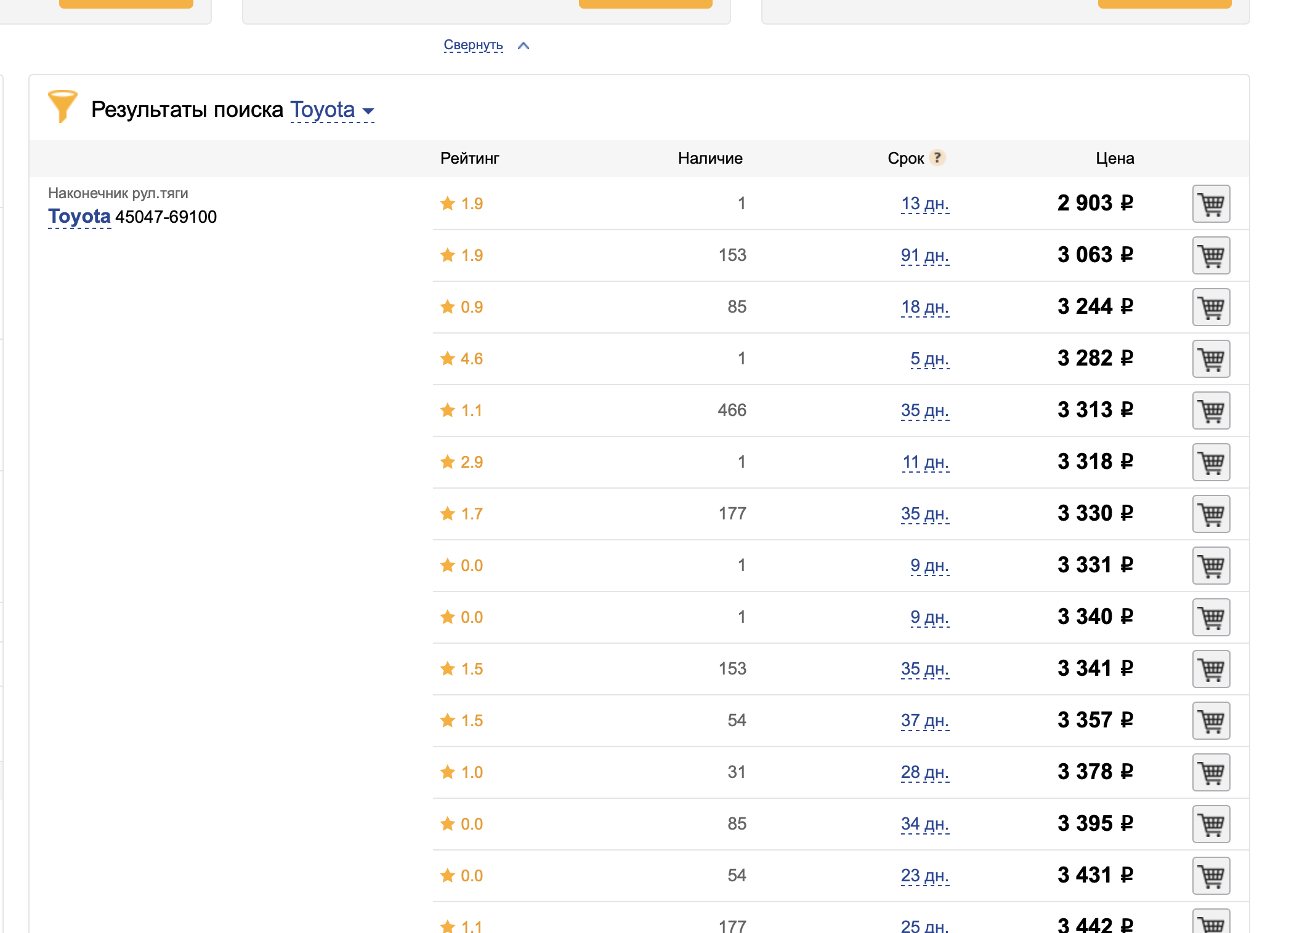Collapse the section with Свернуть link
The width and height of the screenshot is (1302, 933).
click(x=473, y=45)
